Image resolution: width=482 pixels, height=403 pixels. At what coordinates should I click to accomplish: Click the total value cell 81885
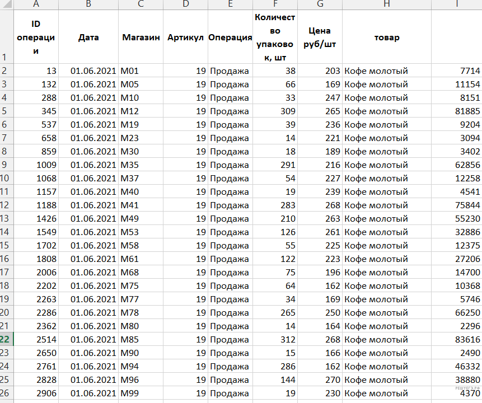[456, 111]
